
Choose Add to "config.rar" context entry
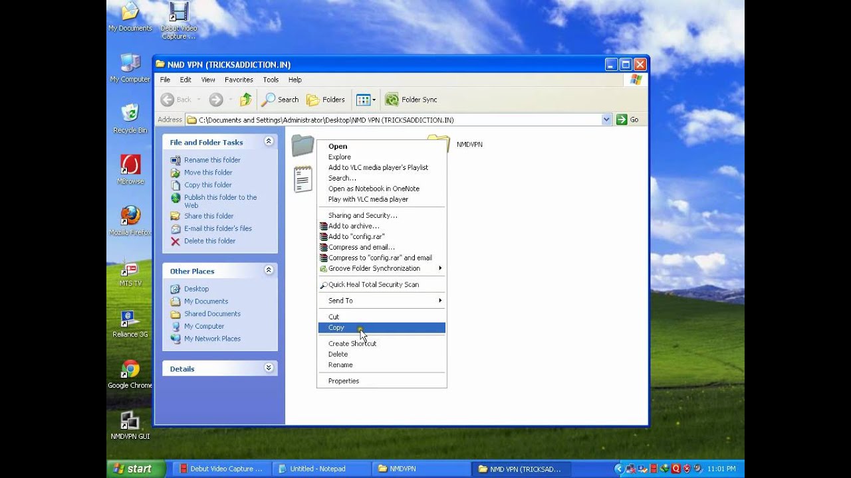382,237
